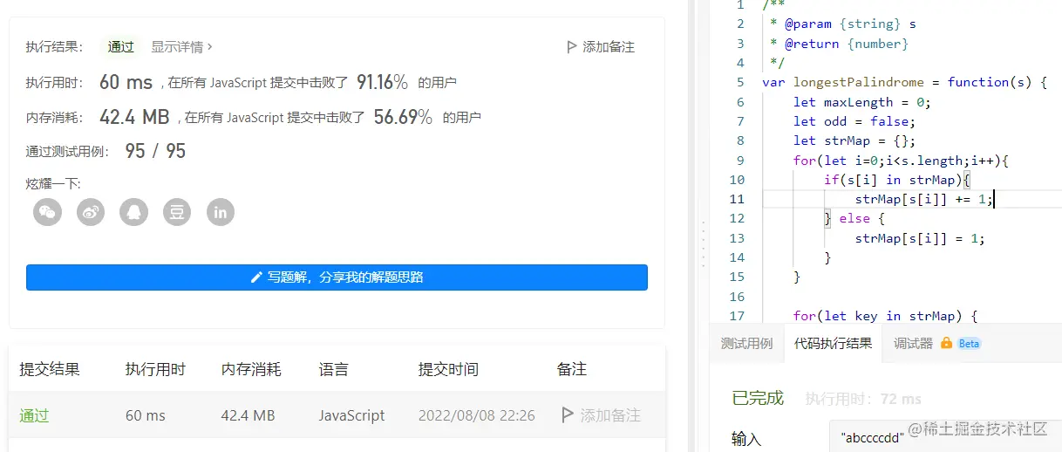Click the vertical pane divider drag handle
Viewport: 1062px width, 452px height.
[x=703, y=243]
